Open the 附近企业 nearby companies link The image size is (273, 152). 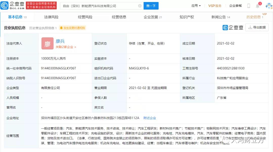point(150,118)
